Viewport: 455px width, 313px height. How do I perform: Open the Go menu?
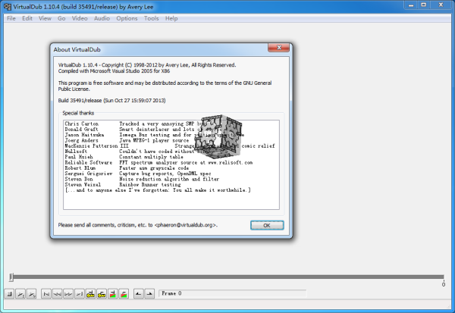(61, 18)
